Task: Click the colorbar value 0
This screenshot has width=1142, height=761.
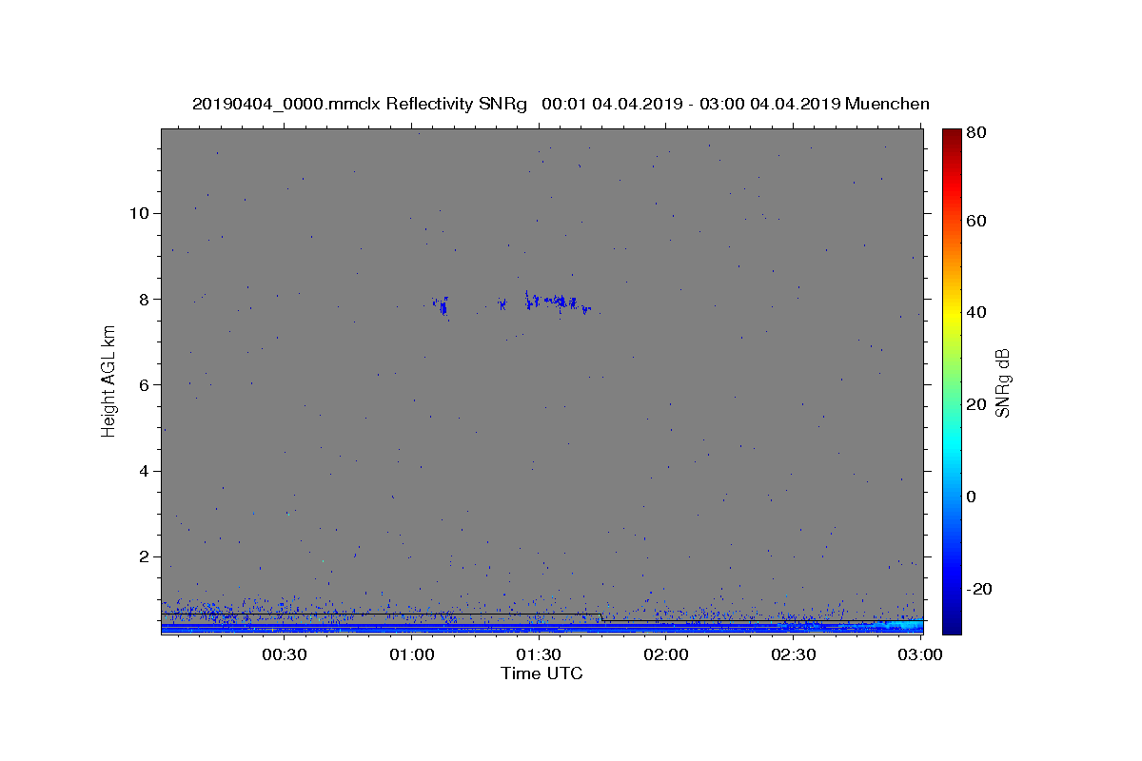Action: point(971,497)
